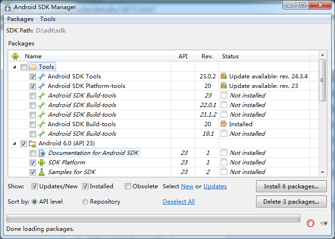
Task: Click wrench icon of Build-tools rev 19.1
Action: 42,134
